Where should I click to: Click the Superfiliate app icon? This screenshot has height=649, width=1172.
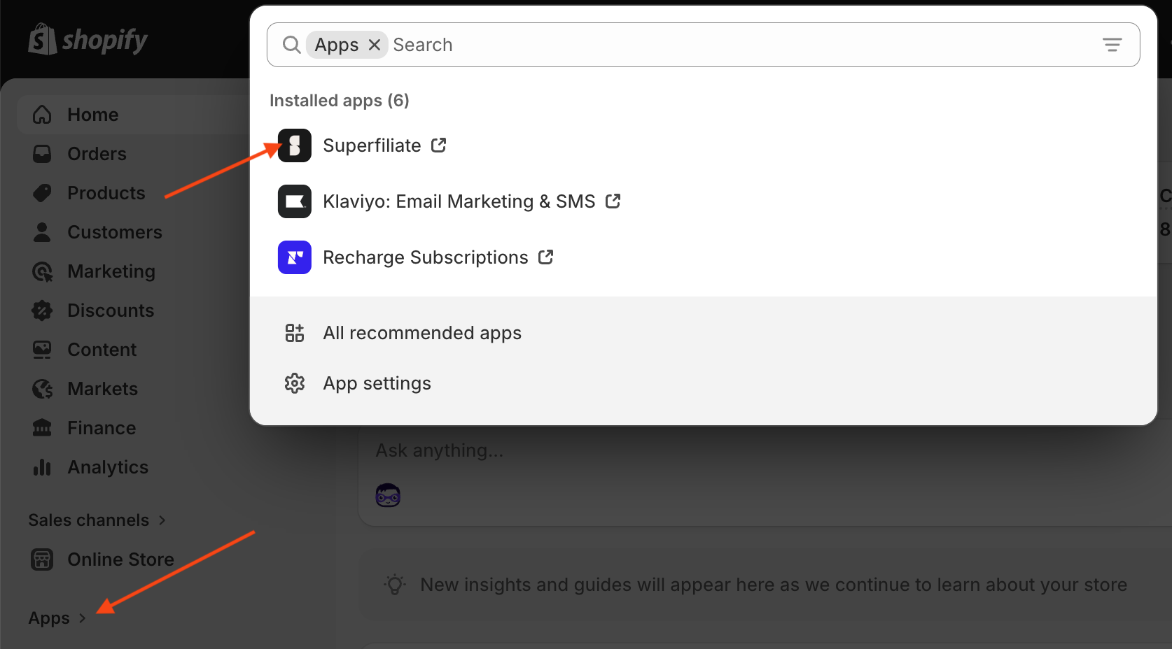(295, 145)
